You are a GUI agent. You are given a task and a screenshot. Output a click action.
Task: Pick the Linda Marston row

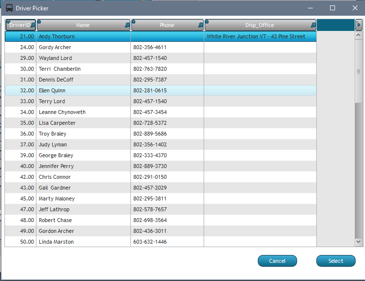pyautogui.click(x=56, y=242)
